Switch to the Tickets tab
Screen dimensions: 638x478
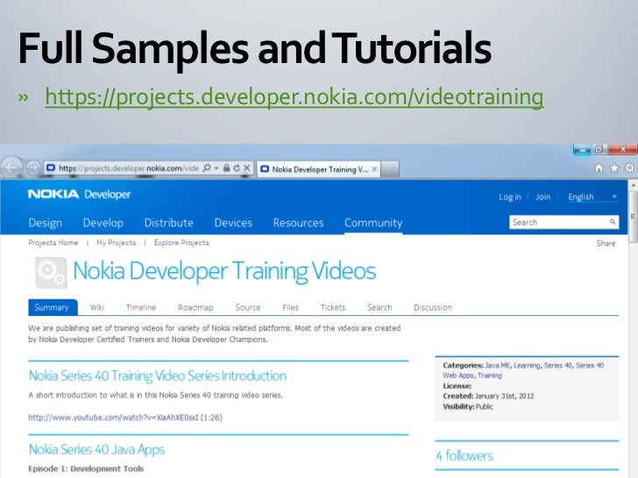pyautogui.click(x=333, y=307)
